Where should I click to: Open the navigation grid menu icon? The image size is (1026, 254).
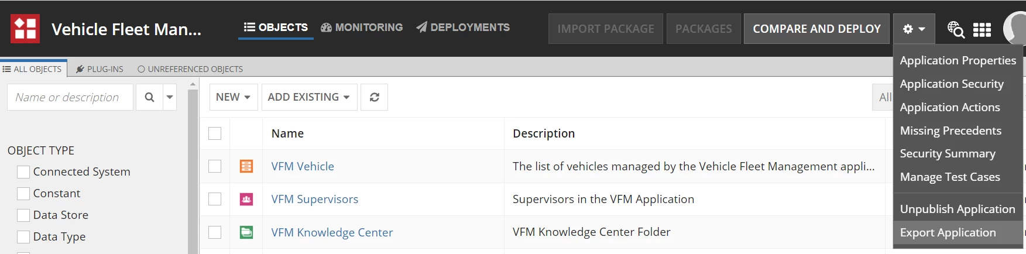(x=982, y=29)
